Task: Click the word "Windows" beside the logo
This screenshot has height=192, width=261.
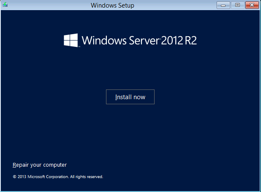Action: (101, 41)
